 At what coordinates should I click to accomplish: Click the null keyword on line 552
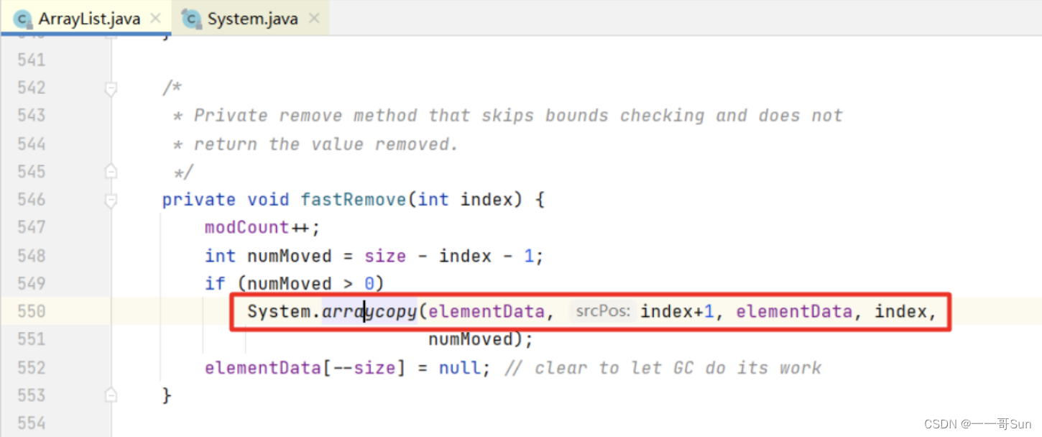click(x=460, y=368)
